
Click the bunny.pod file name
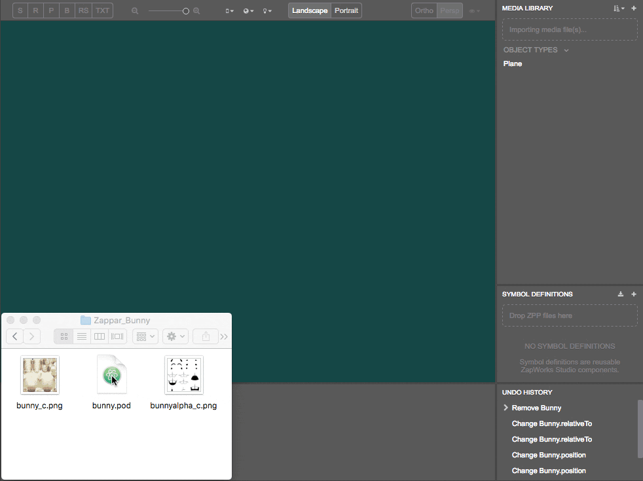point(111,406)
